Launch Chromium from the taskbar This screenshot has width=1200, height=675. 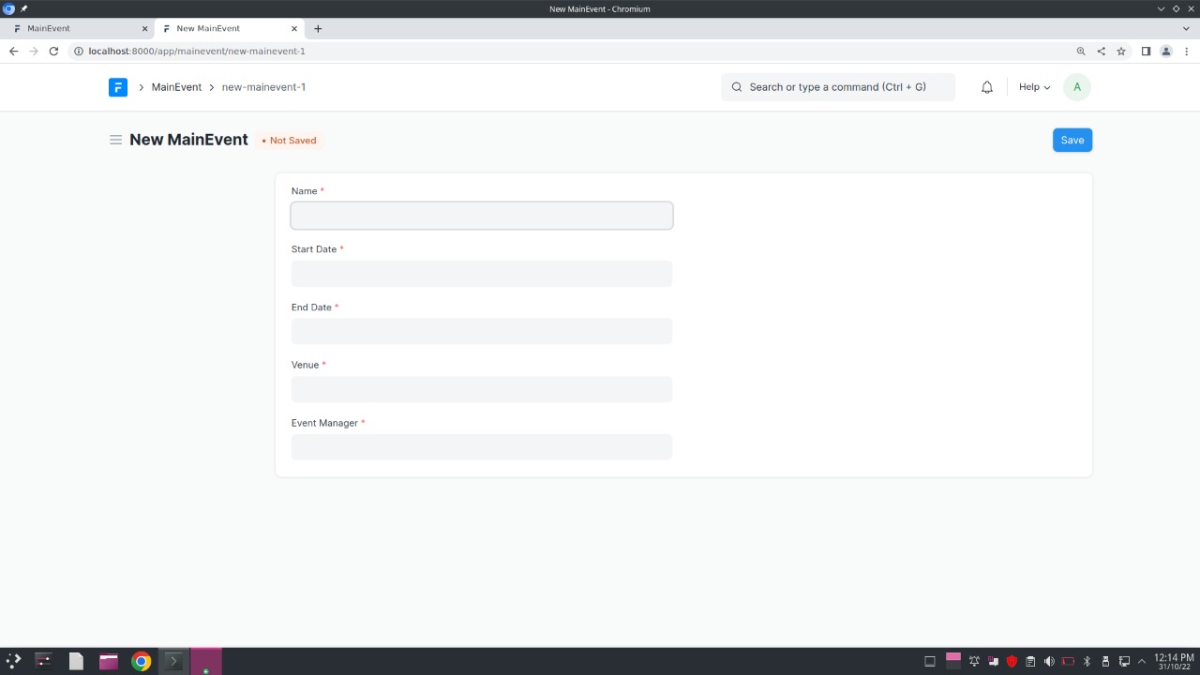pyautogui.click(x=141, y=662)
